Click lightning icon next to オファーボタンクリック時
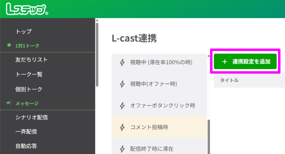This screenshot has height=154, width=285. click(122, 105)
